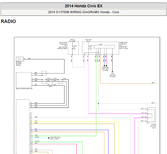Click the arrowhead ending the LT BLU wire
Viewport: 167px width, 154px height.
click(49, 138)
